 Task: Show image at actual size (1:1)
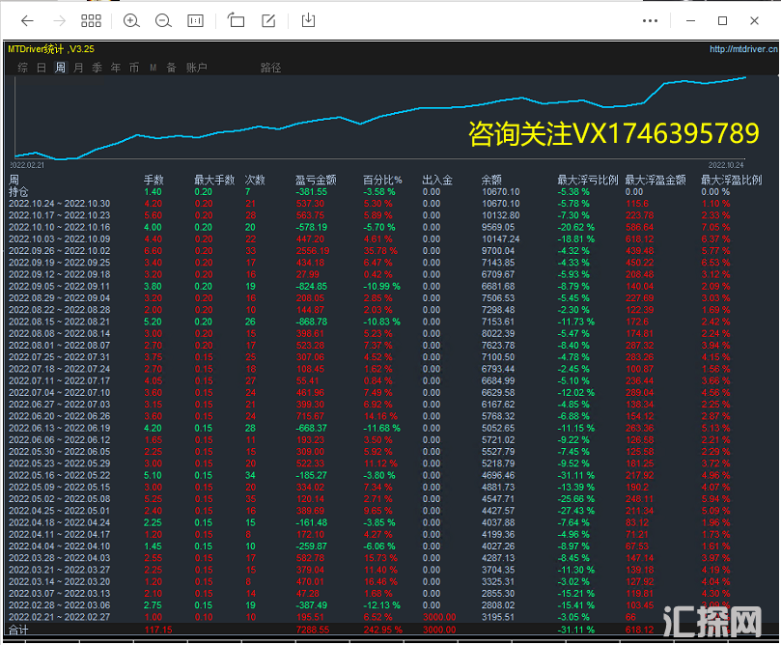tap(195, 20)
